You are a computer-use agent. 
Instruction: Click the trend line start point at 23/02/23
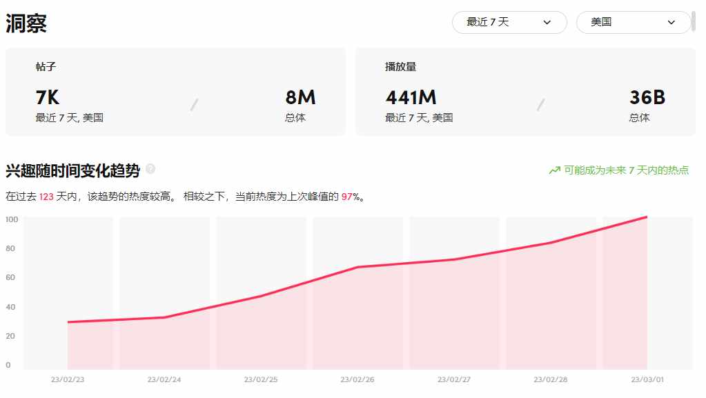pyautogui.click(x=68, y=322)
